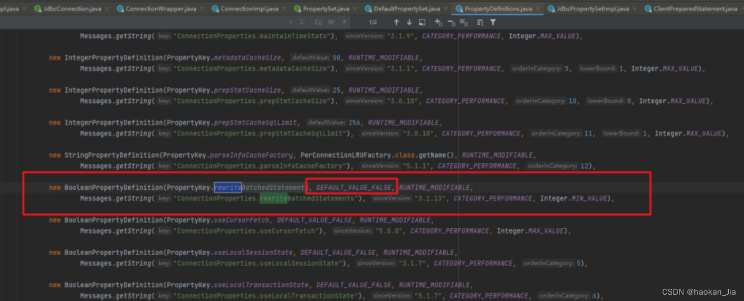Switch to ConnectionImpl.java tab
Viewport: 744px width, 301px height.
pos(249,8)
